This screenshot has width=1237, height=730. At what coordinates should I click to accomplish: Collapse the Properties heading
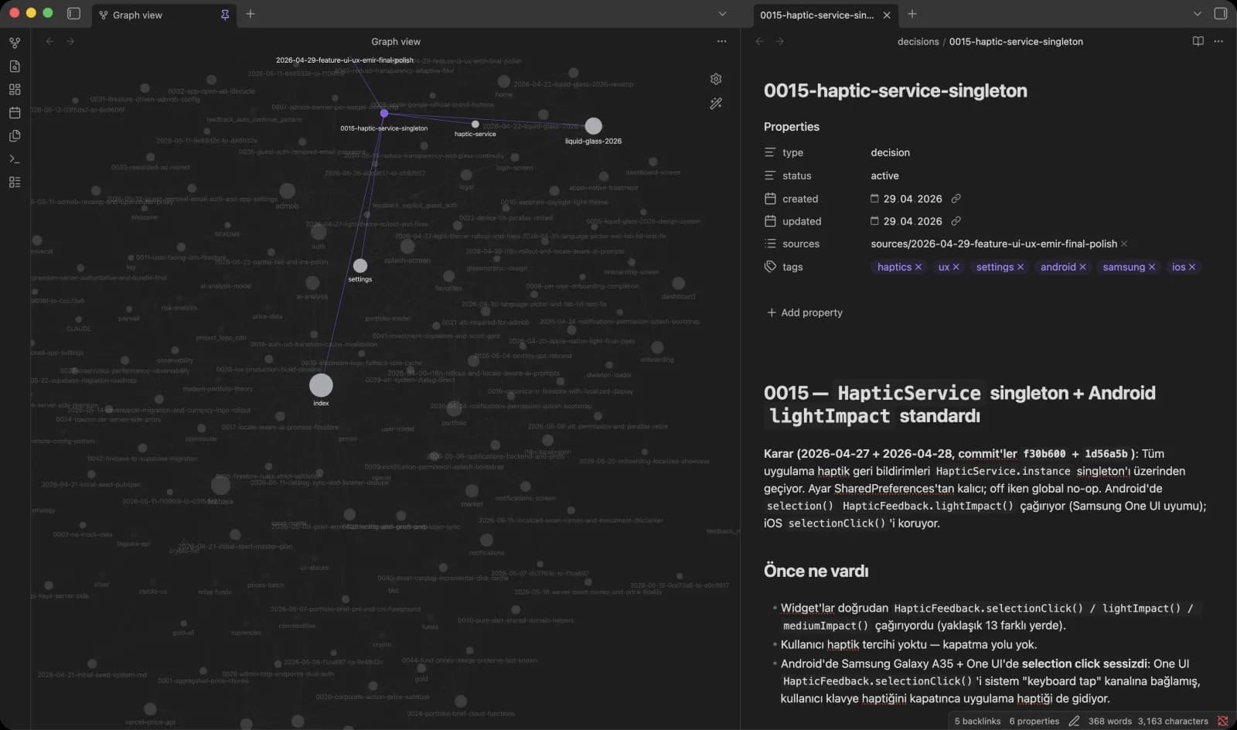791,127
